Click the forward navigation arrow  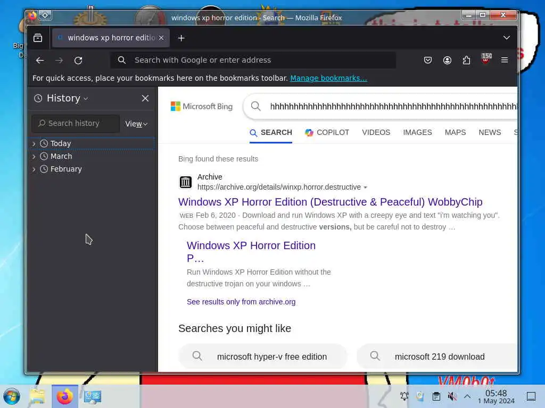[59, 60]
